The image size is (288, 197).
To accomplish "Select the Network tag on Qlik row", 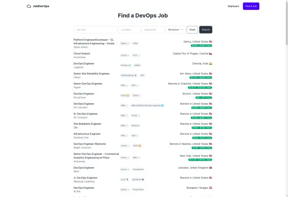I will (x=135, y=126).
